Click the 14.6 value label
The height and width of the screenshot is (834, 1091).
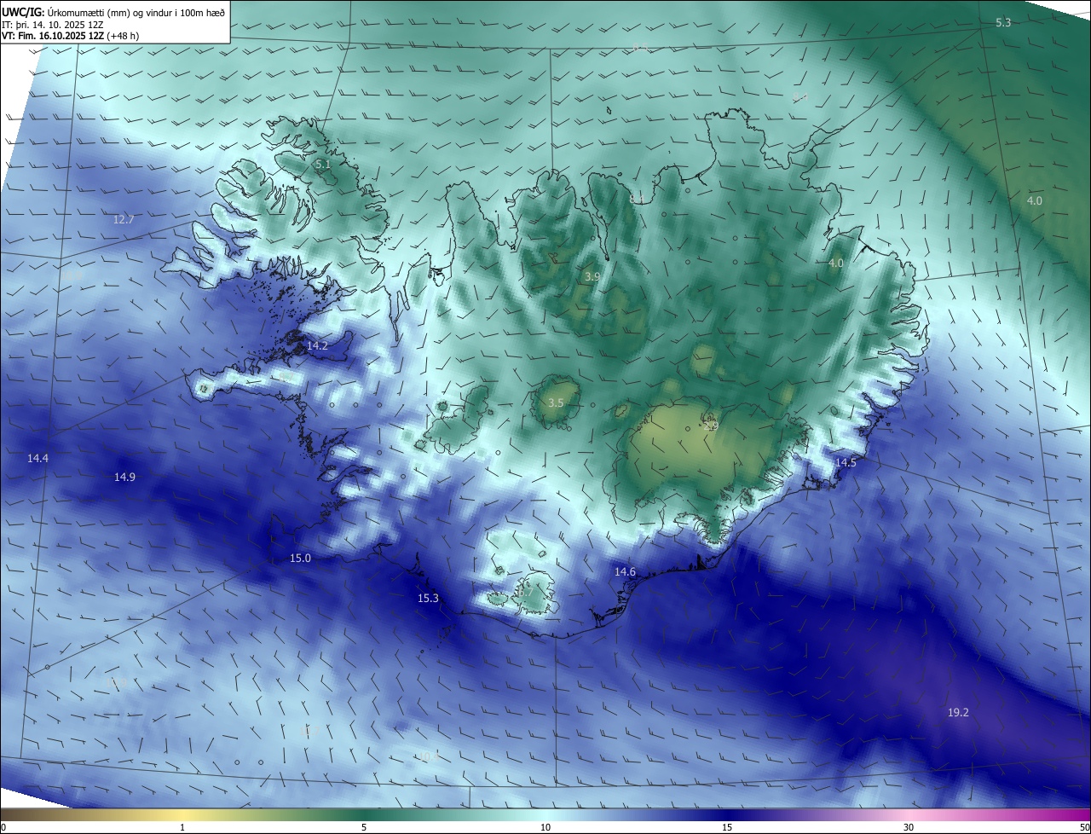[625, 571]
